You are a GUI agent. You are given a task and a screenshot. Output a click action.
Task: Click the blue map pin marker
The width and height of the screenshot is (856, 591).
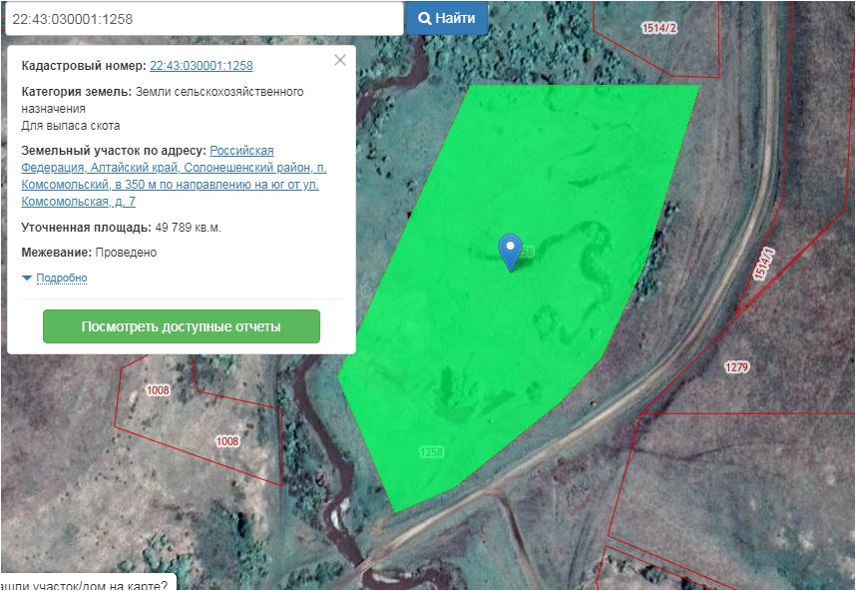(510, 251)
